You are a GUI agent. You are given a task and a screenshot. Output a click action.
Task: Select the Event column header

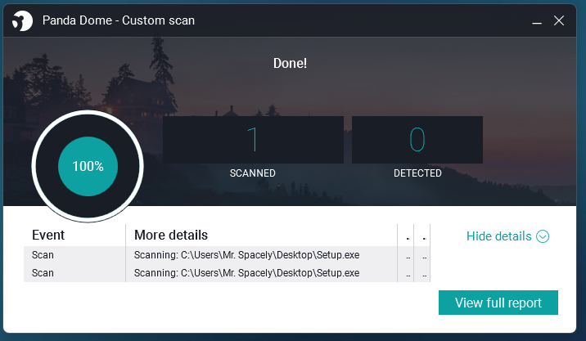[74, 235]
